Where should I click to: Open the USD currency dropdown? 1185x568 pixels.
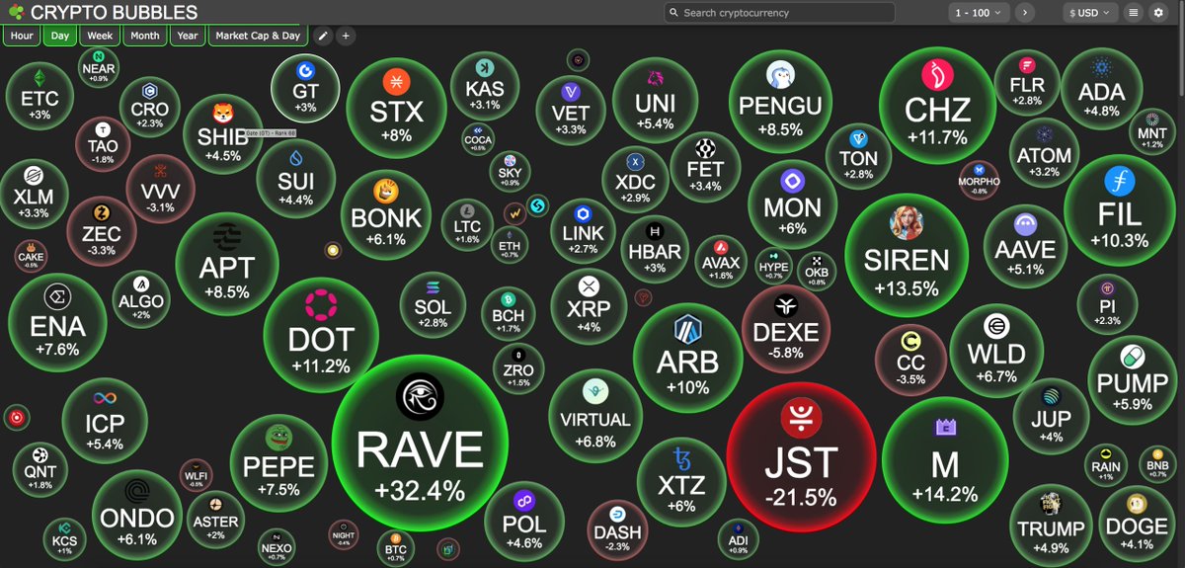1089,13
